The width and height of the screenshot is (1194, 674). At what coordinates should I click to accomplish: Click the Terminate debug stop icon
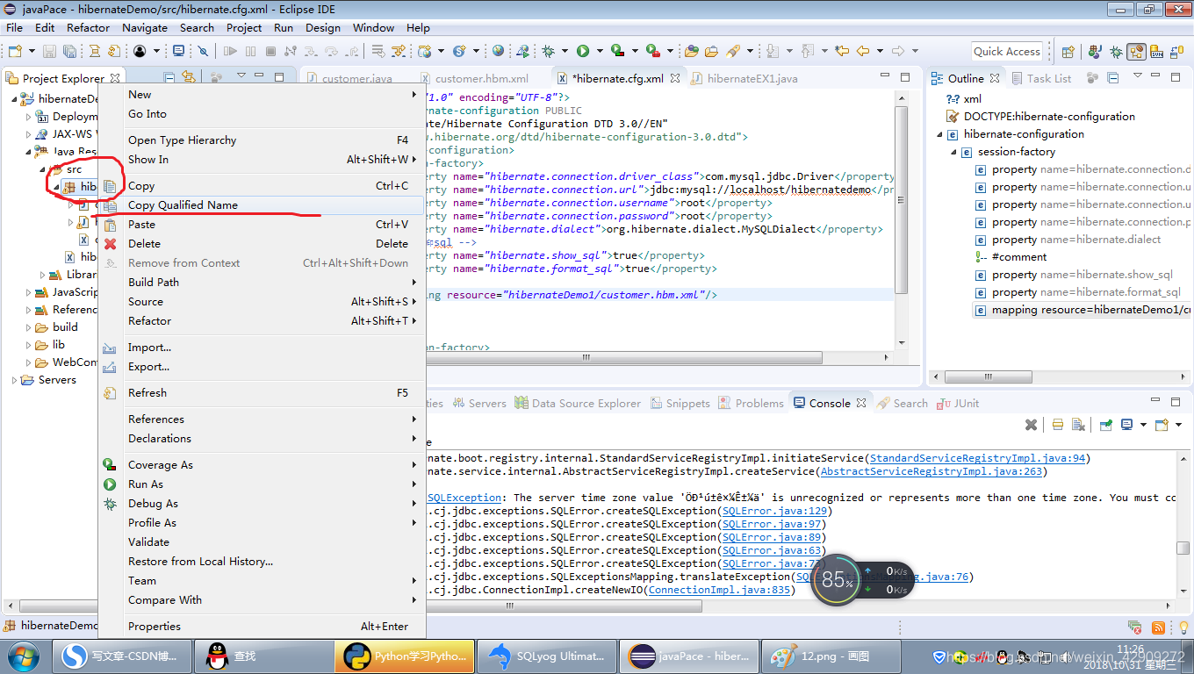coord(270,51)
